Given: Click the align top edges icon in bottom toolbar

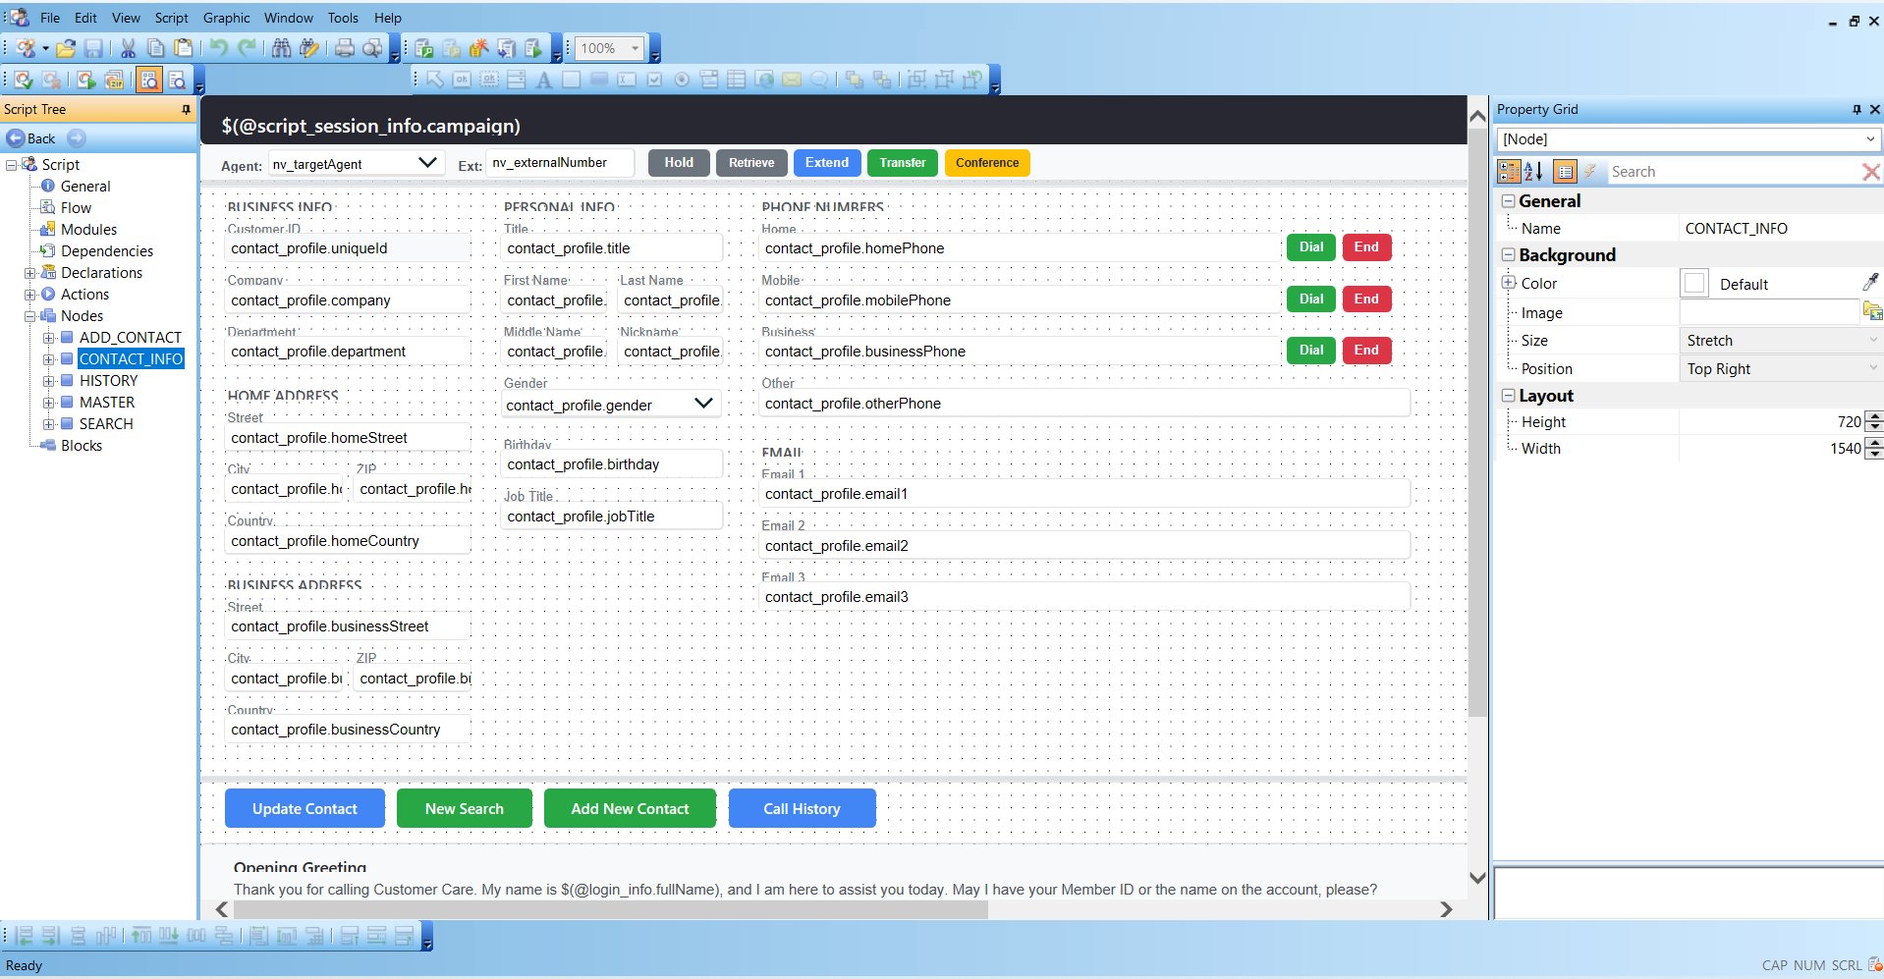Looking at the screenshot, I should (x=141, y=936).
